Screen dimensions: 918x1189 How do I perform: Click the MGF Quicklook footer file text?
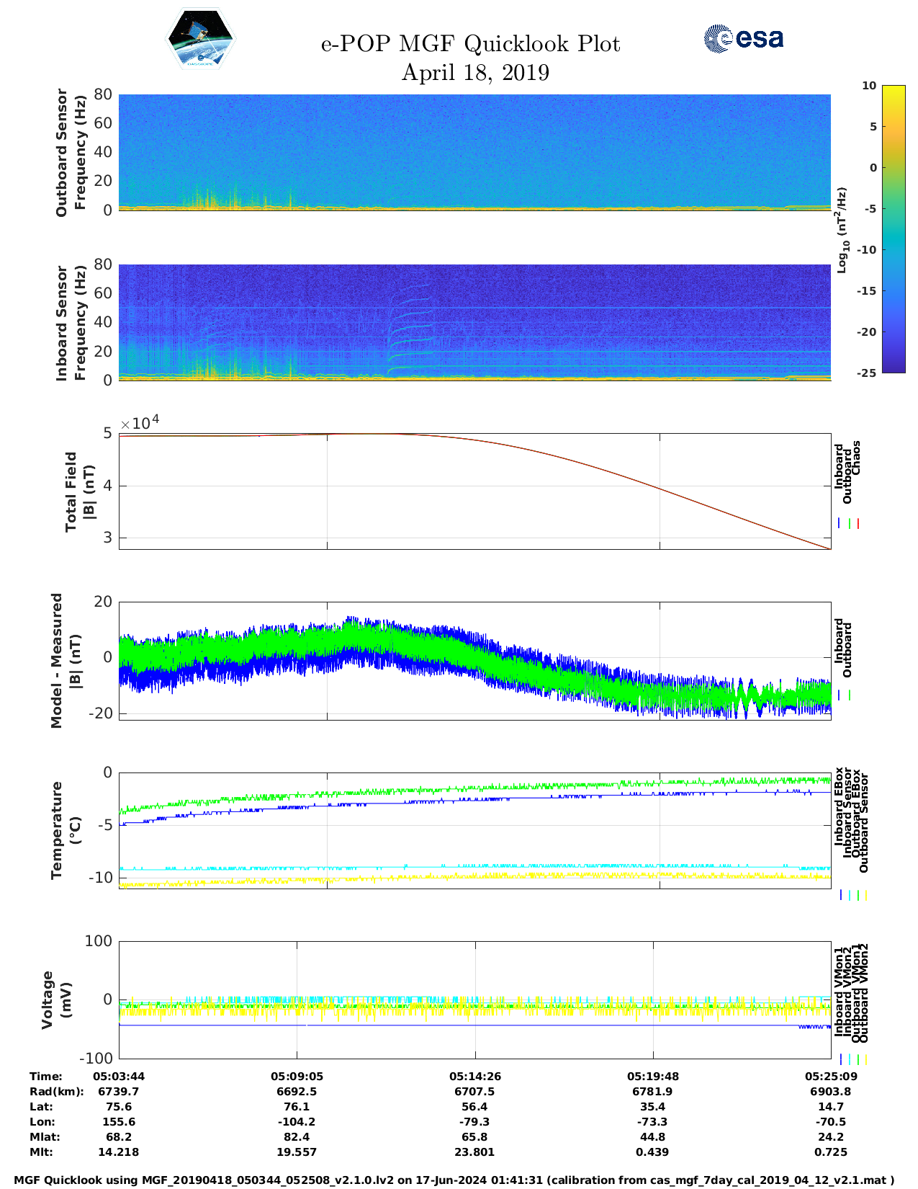coord(454,1180)
